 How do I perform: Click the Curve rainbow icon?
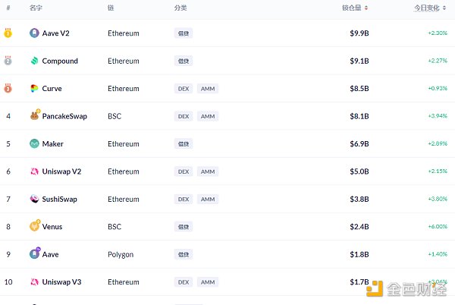[x=34, y=89]
